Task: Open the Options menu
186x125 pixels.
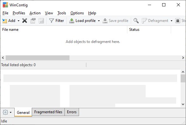Action: click(x=77, y=13)
